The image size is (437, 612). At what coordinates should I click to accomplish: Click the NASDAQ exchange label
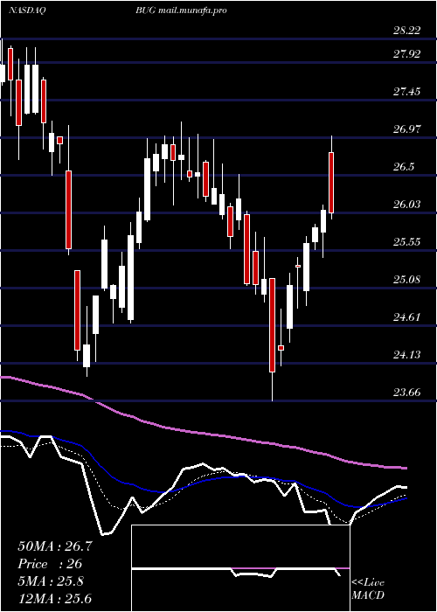26,10
